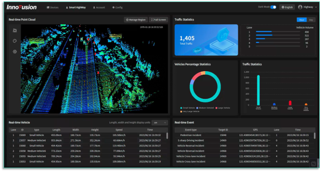Image resolution: width=321 pixels, height=172 pixels.
Task: Click the GPS column header
Action: 255,130
